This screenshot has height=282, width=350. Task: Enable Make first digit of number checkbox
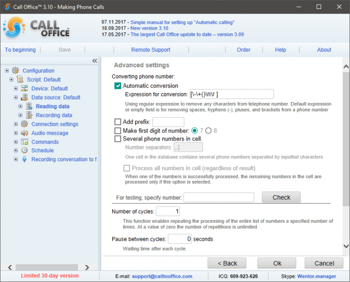117,131
